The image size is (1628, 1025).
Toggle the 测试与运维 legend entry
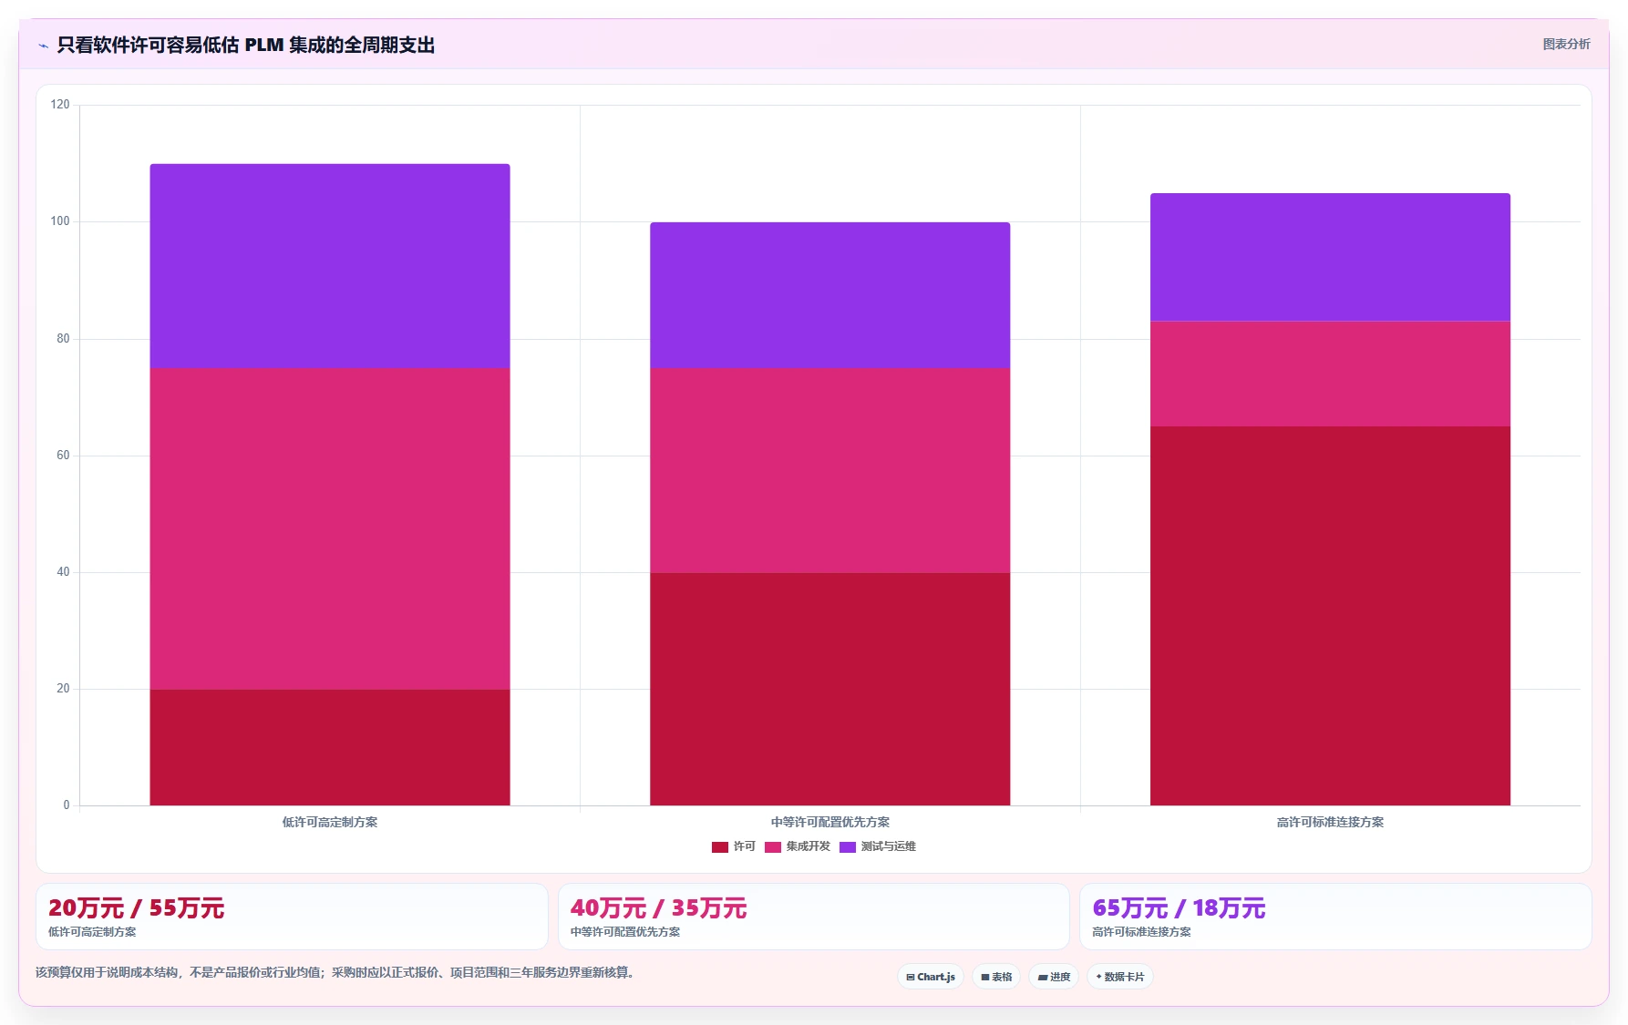[878, 846]
